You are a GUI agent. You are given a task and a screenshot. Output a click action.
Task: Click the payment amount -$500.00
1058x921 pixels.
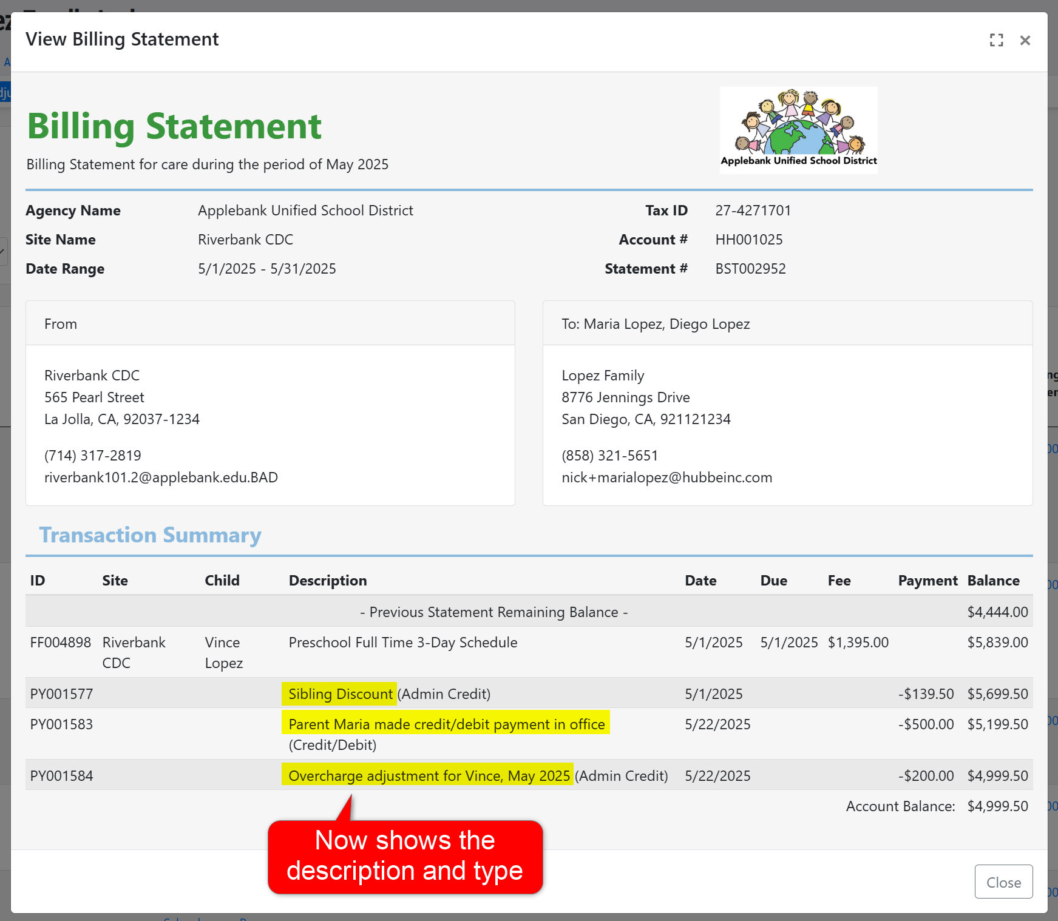click(x=926, y=724)
